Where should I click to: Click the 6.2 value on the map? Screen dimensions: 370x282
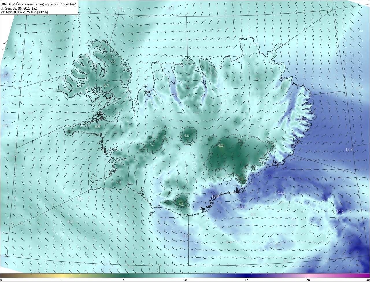(x=113, y=62)
